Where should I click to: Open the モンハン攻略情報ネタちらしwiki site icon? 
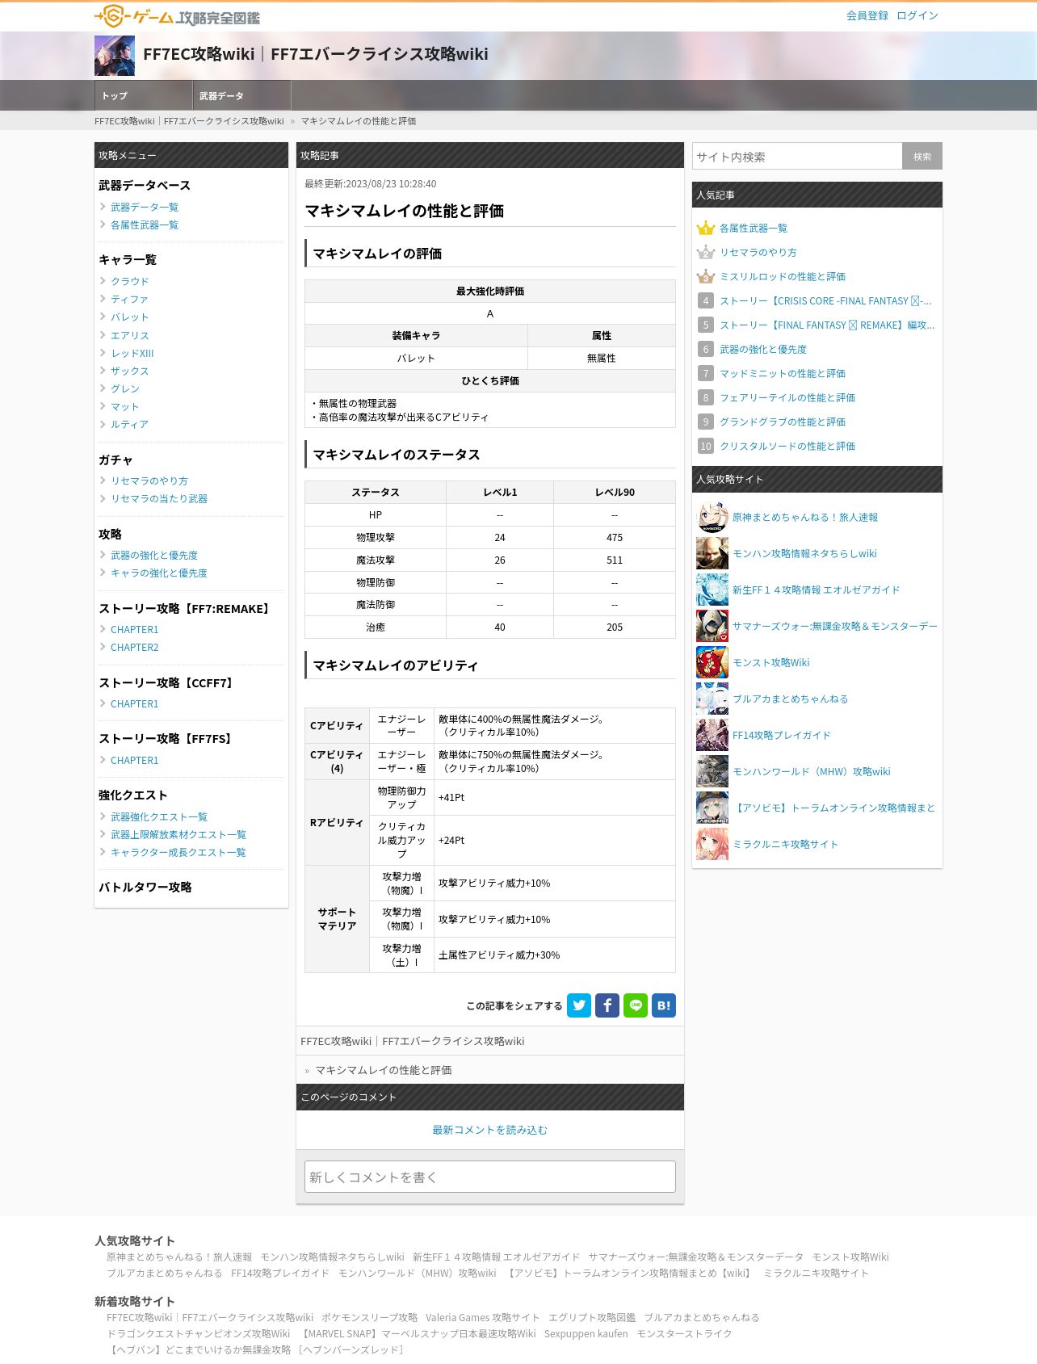point(712,553)
